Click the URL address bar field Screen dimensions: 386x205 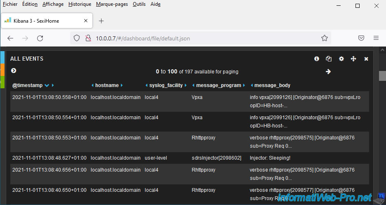[x=206, y=38]
